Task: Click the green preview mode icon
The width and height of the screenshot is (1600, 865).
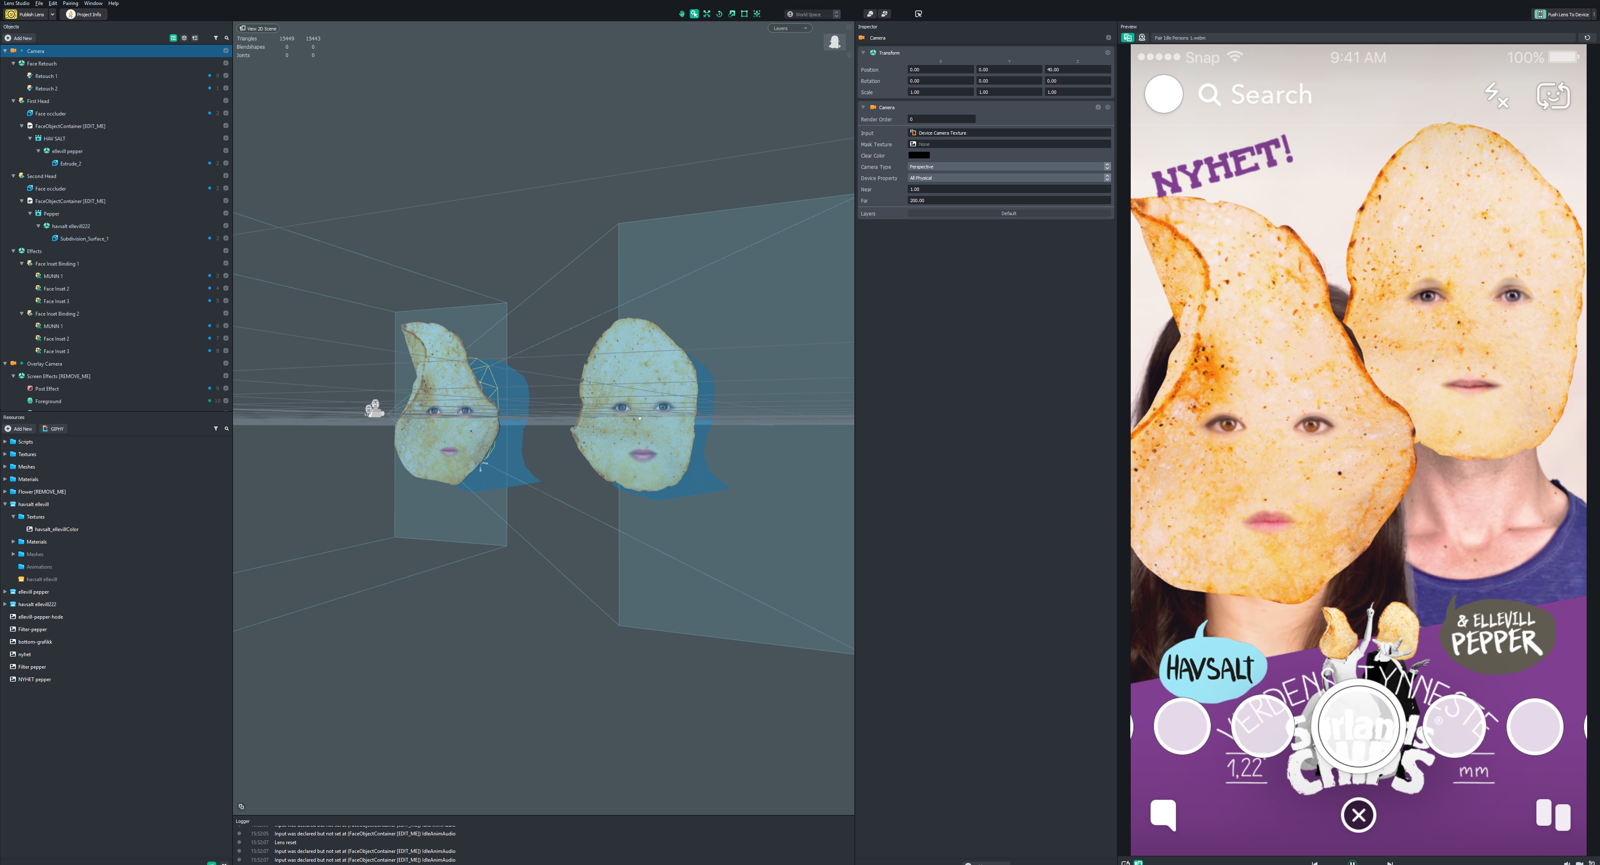Action: [x=1127, y=38]
